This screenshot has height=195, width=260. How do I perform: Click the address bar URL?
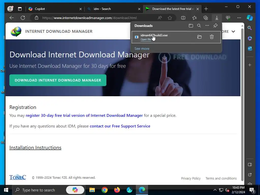[90, 18]
